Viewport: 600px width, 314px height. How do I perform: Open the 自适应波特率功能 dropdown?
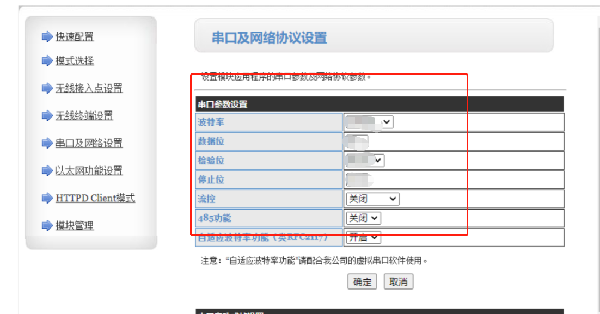(x=363, y=237)
